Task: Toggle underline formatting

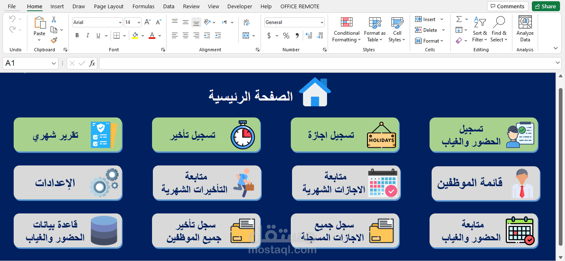Action: pos(98,35)
